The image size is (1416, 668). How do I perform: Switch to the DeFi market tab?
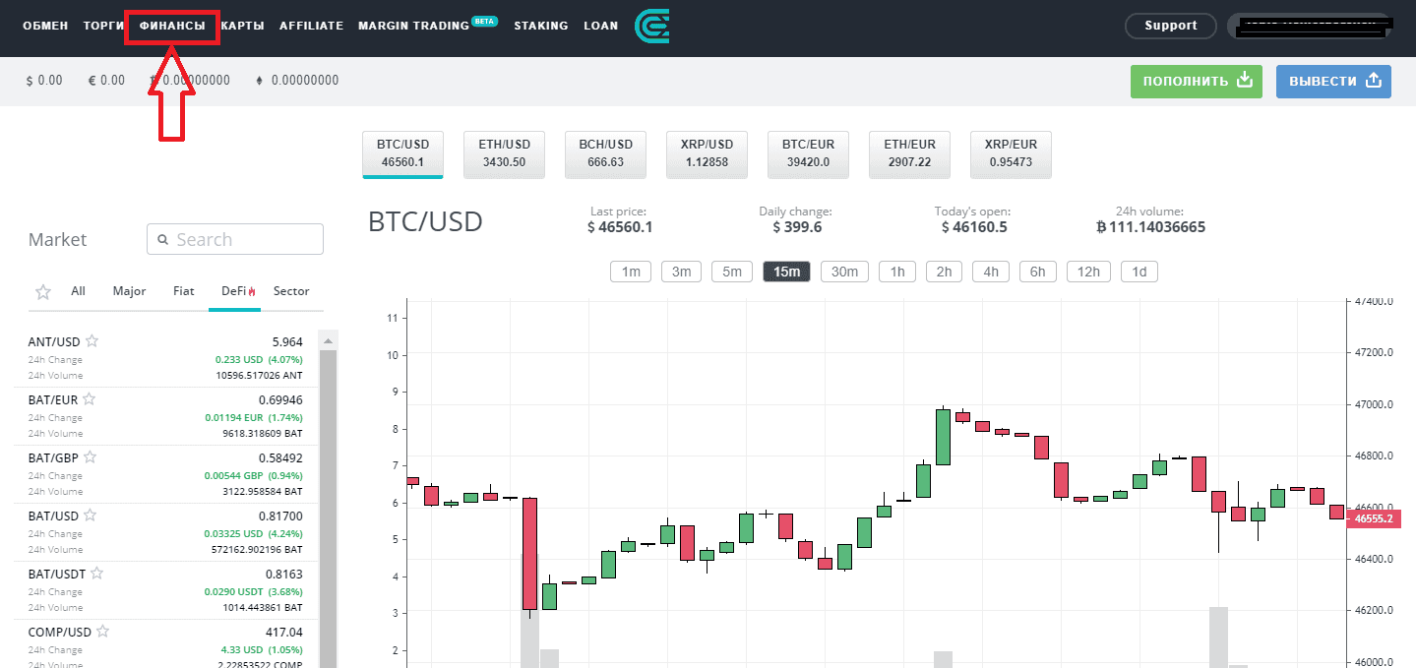pyautogui.click(x=236, y=291)
